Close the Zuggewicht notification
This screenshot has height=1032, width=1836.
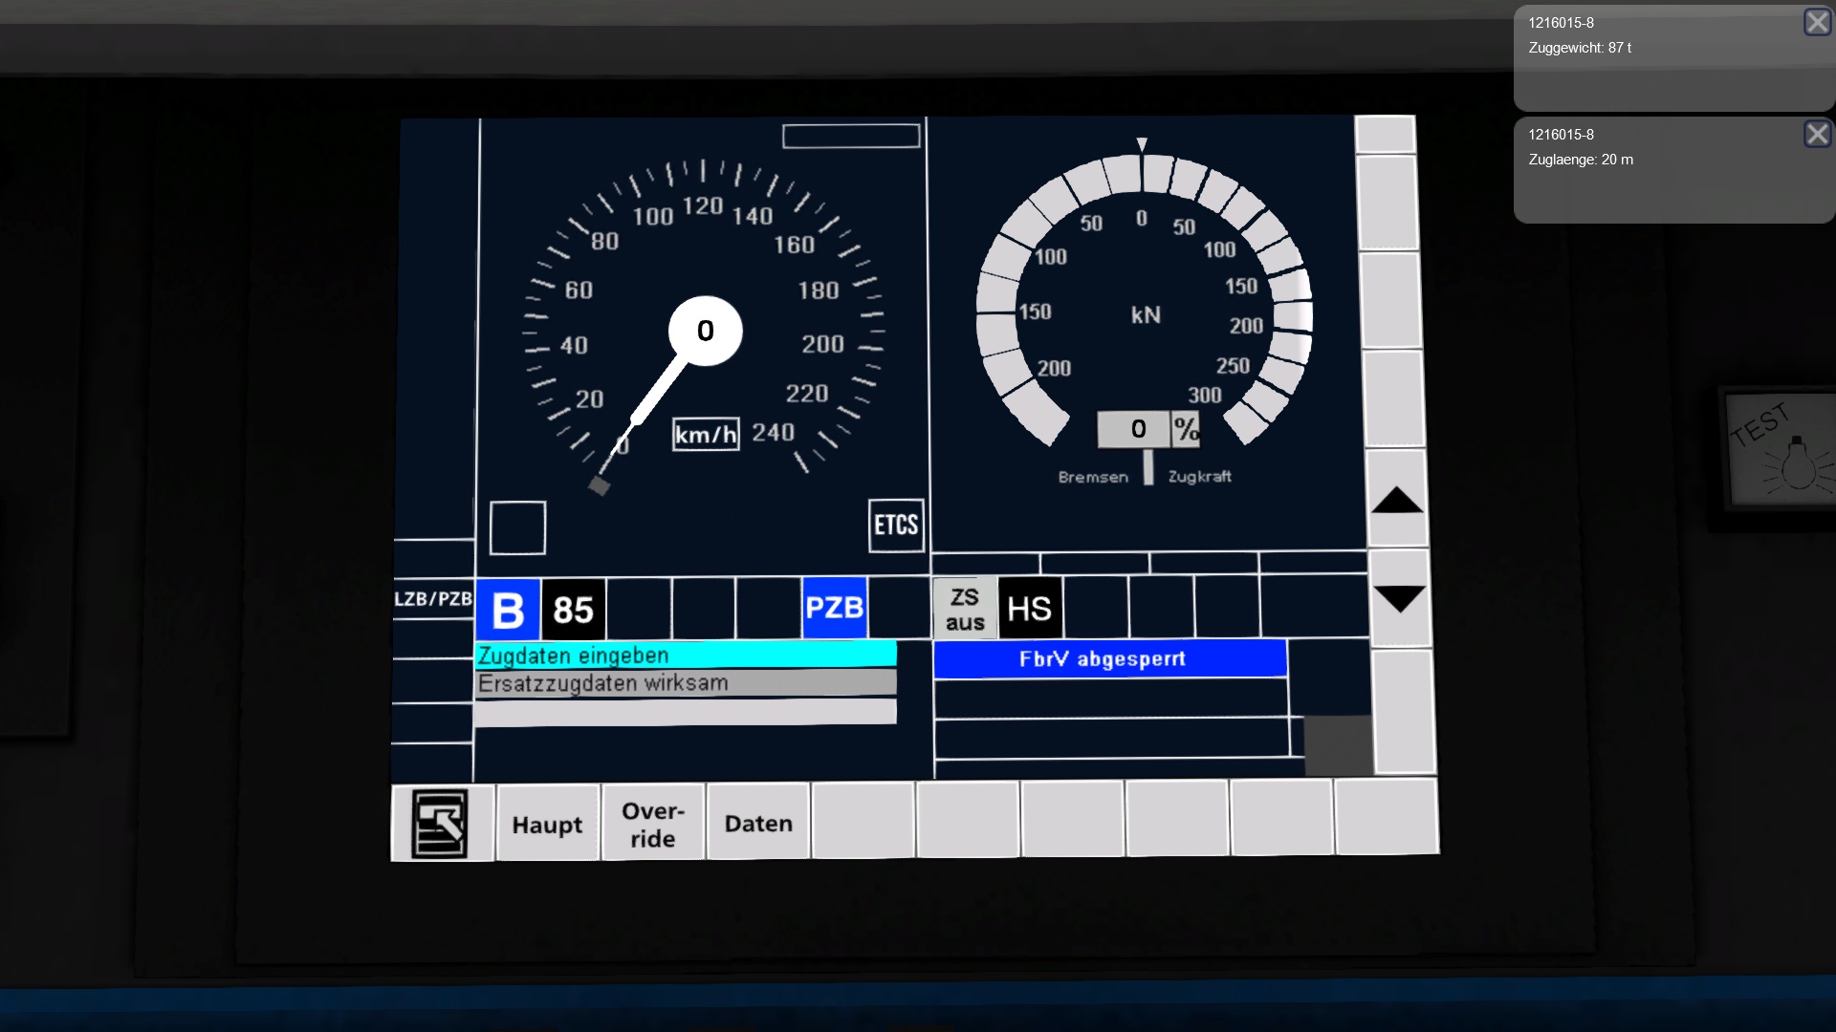(x=1817, y=22)
